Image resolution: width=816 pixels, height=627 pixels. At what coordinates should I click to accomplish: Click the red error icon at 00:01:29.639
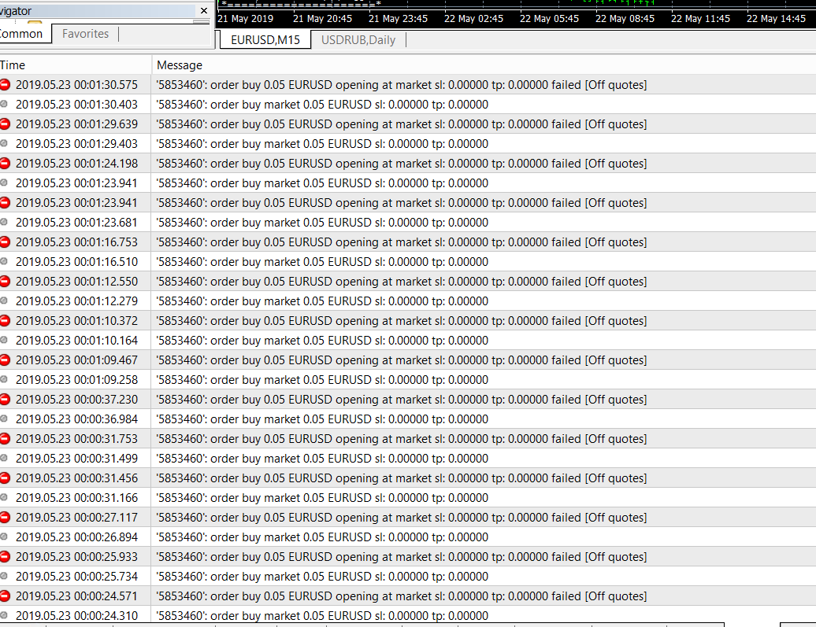point(5,124)
